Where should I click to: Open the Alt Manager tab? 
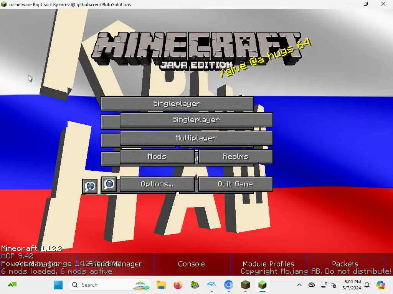(x=38, y=264)
